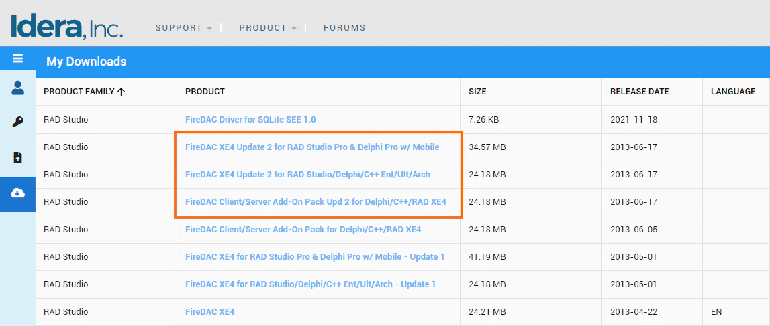The width and height of the screenshot is (770, 326).
Task: Sort by the PRODUCT column header
Action: pyautogui.click(x=205, y=92)
